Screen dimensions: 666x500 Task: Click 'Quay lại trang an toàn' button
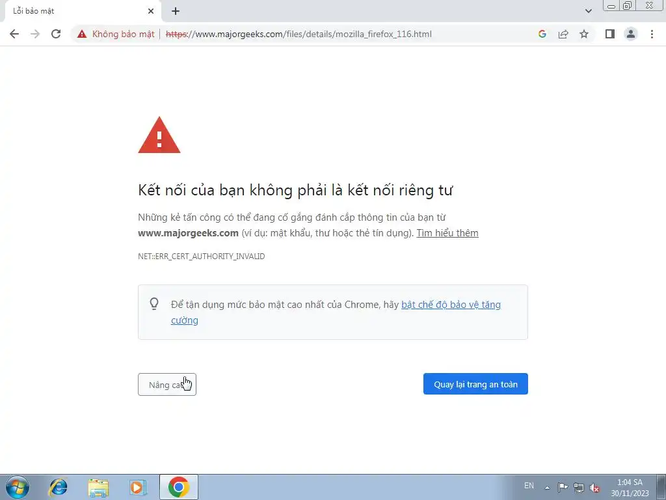475,384
